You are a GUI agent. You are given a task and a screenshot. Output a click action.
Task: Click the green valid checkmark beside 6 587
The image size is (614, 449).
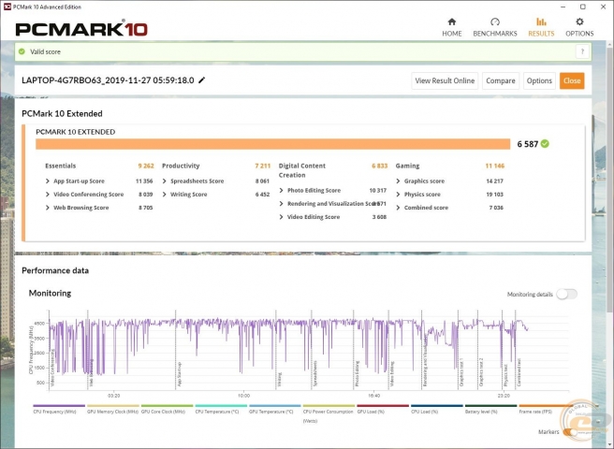point(545,144)
